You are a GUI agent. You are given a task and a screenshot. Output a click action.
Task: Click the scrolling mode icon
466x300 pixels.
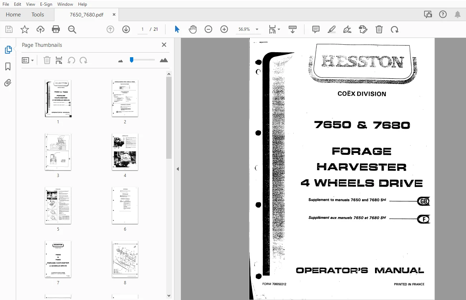point(293,29)
